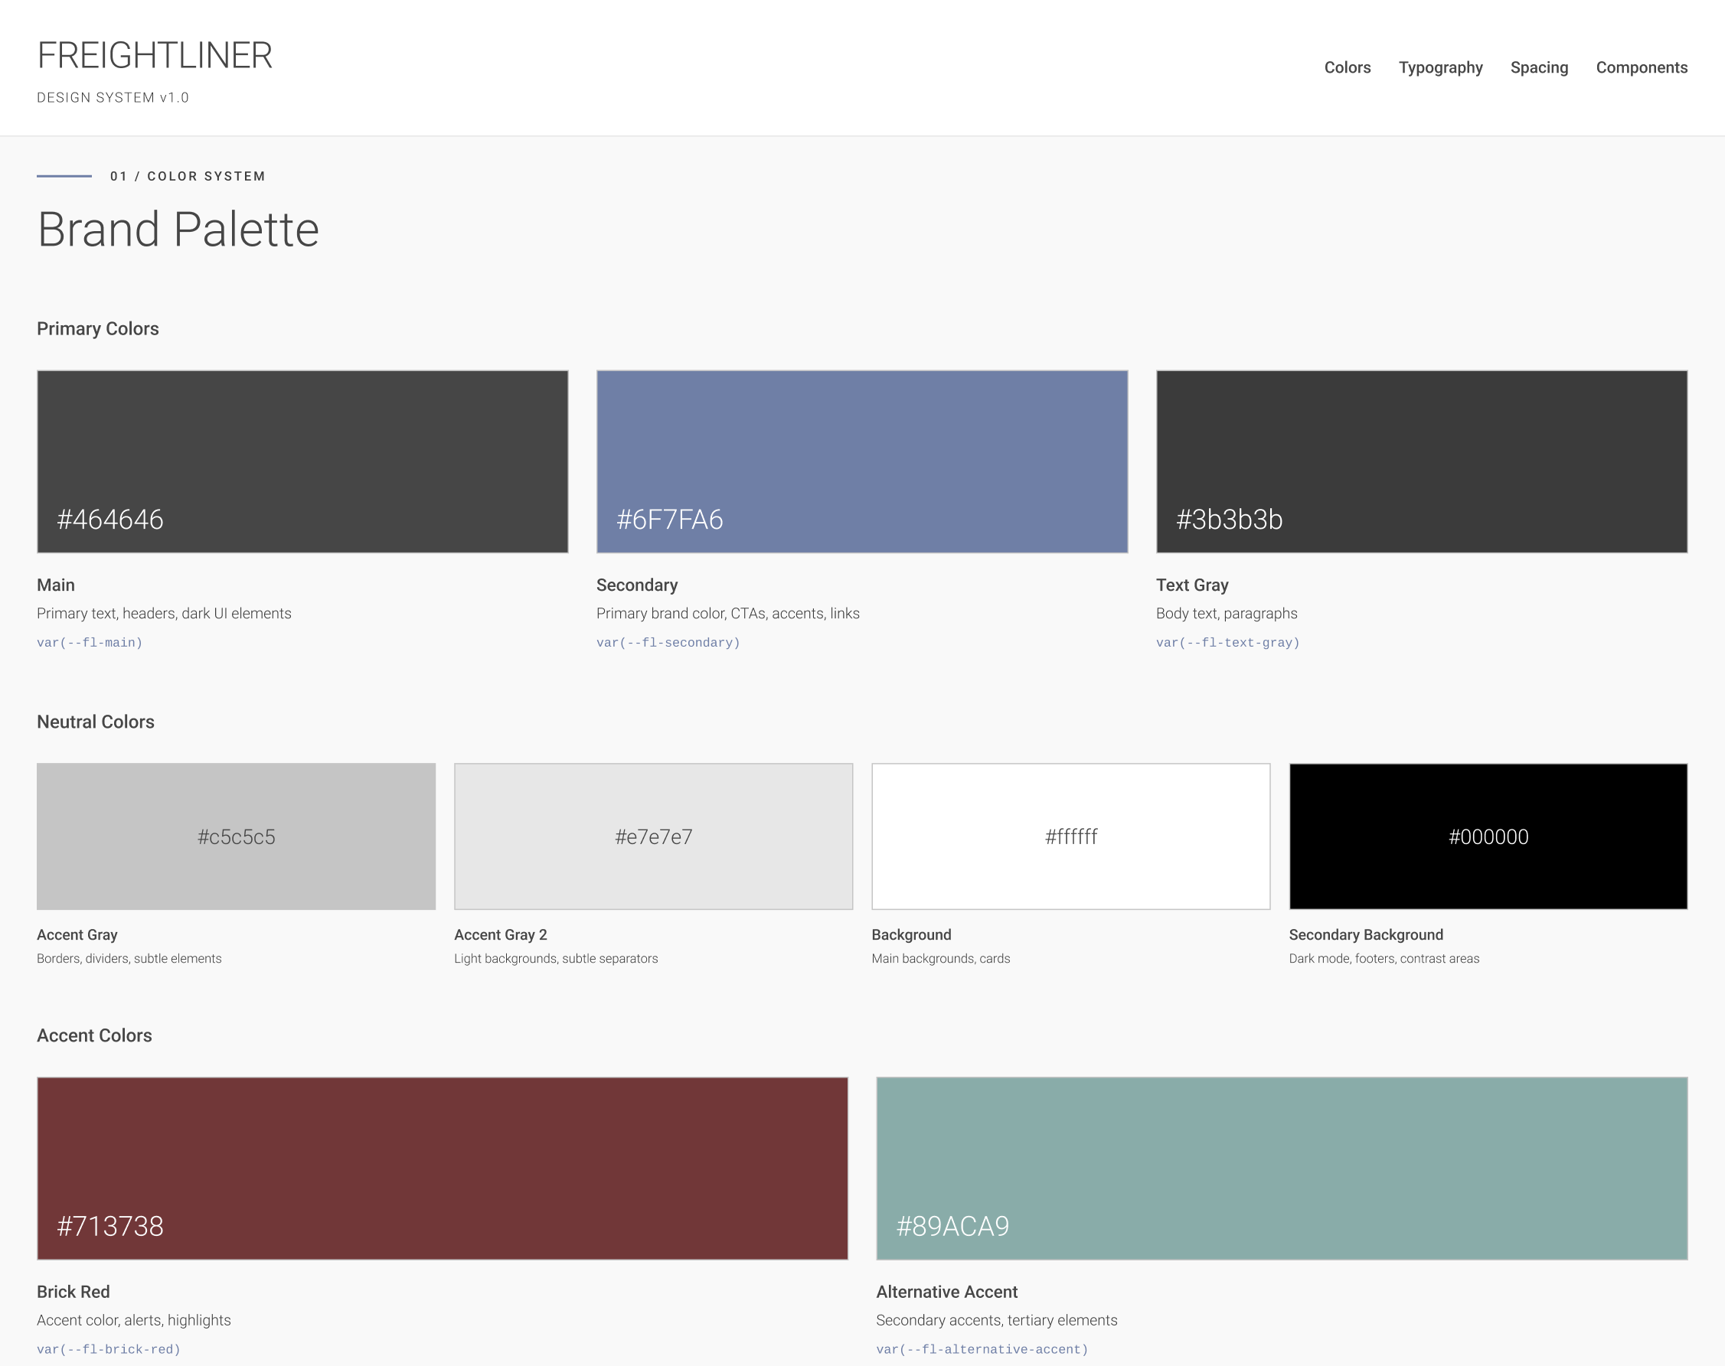
Task: Open the Typography navigation link
Action: 1439,67
